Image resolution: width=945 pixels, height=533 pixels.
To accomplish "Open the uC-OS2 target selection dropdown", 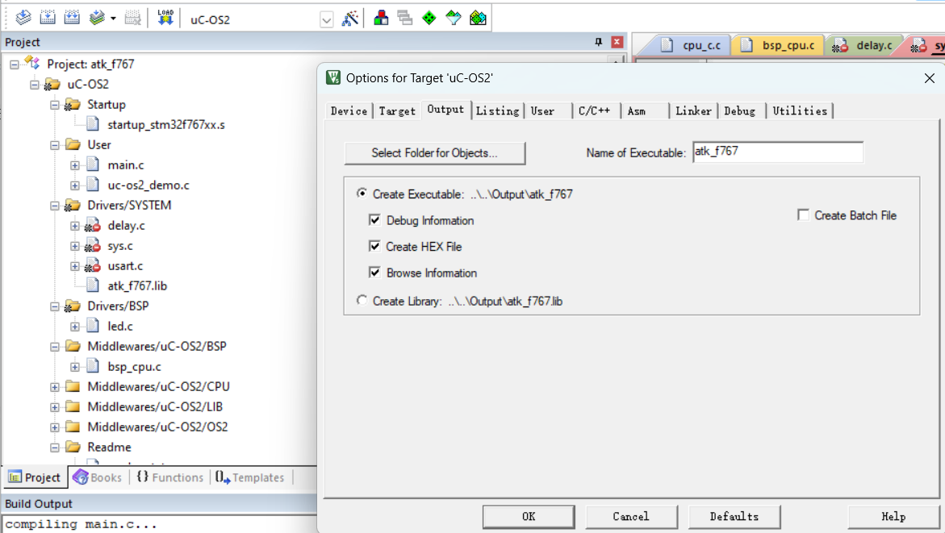I will click(326, 20).
